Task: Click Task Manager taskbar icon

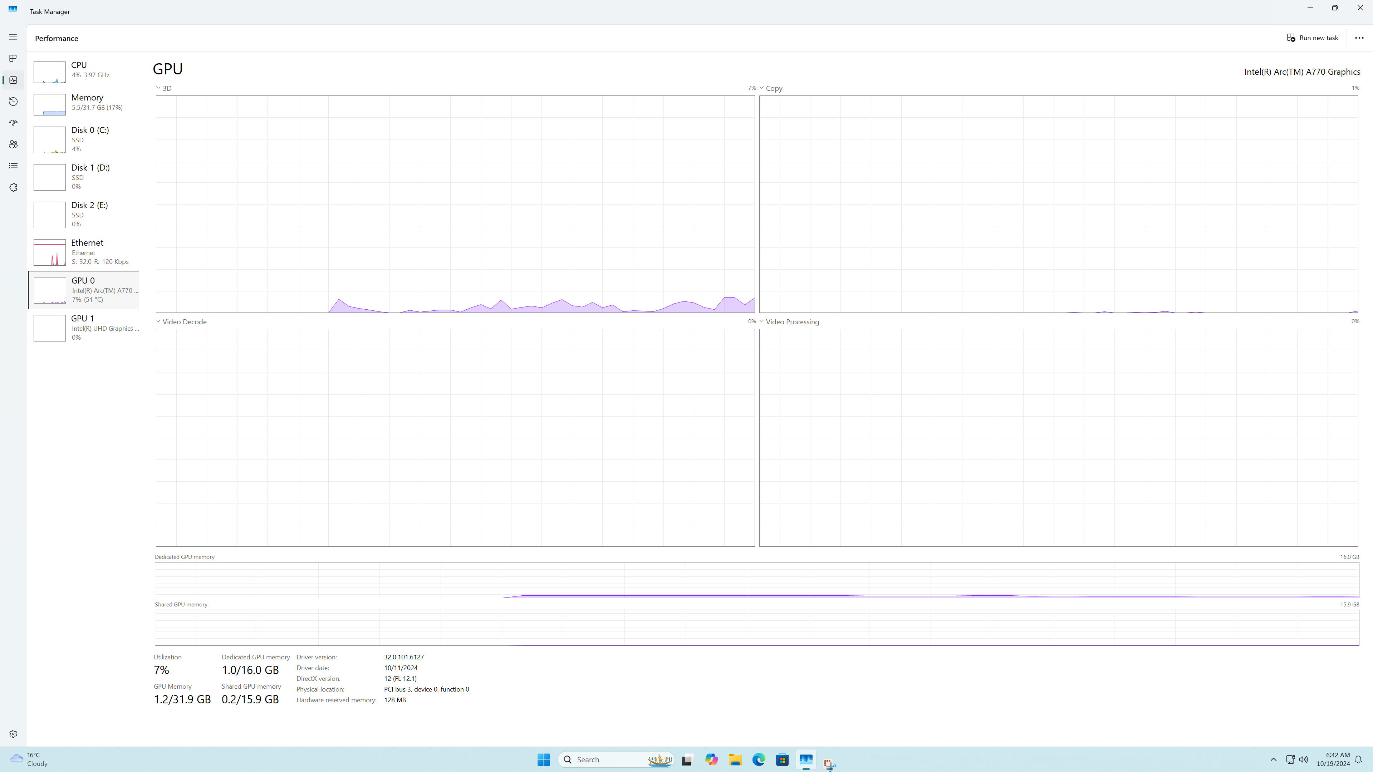Action: [806, 759]
